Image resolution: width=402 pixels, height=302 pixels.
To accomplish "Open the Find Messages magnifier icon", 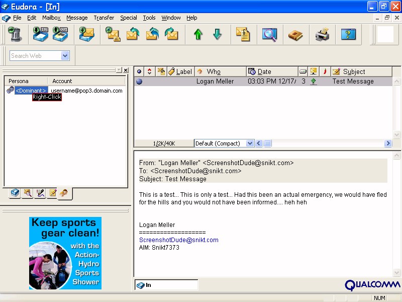I will click(x=269, y=34).
